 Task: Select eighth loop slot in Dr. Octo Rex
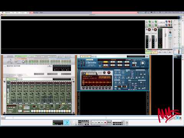[127, 65]
